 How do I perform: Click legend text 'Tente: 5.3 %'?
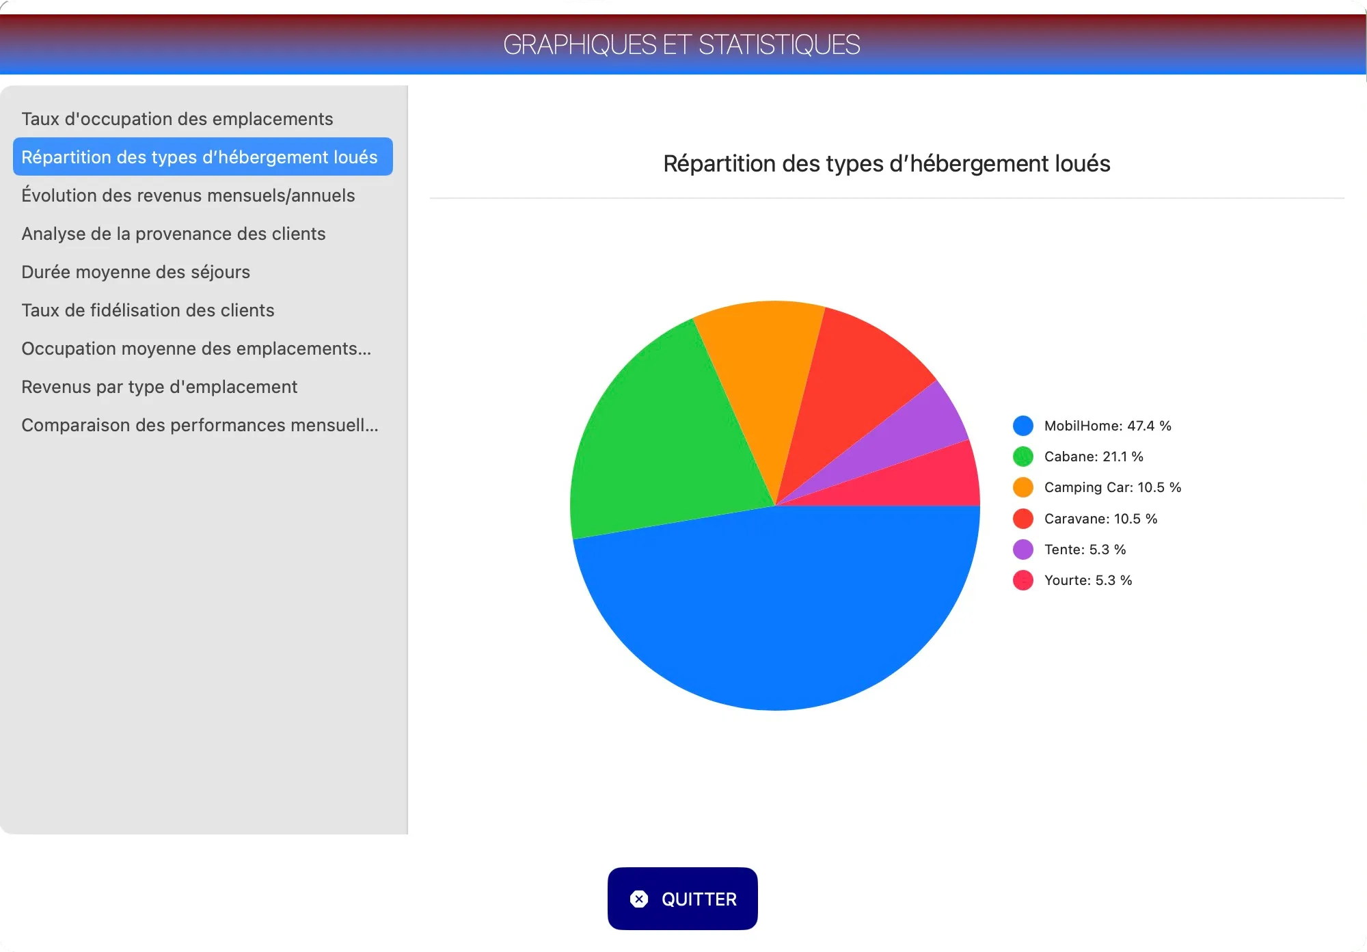click(1085, 549)
